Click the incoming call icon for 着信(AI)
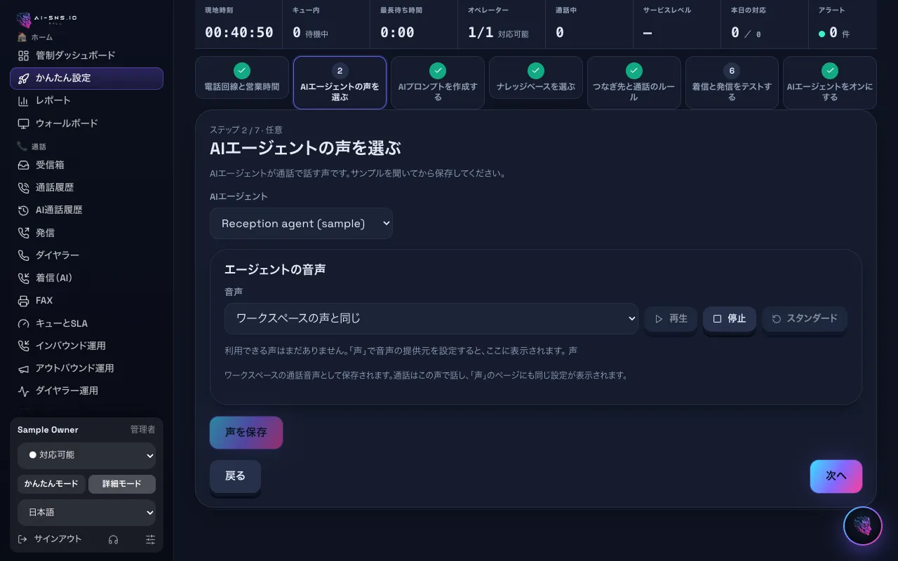Viewport: 898px width, 561px height. (24, 278)
